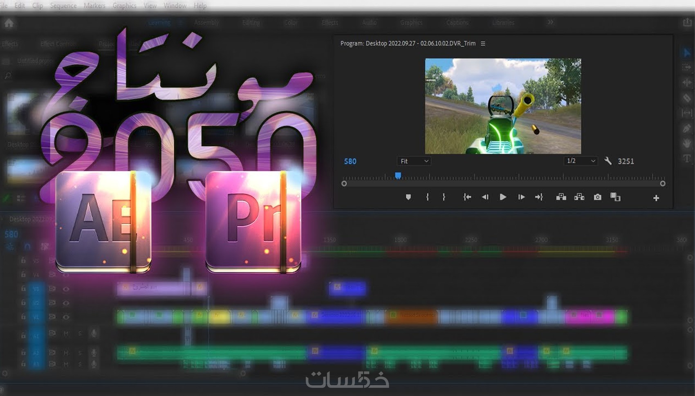Solo audio track A3
The height and width of the screenshot is (396, 695).
click(x=80, y=364)
